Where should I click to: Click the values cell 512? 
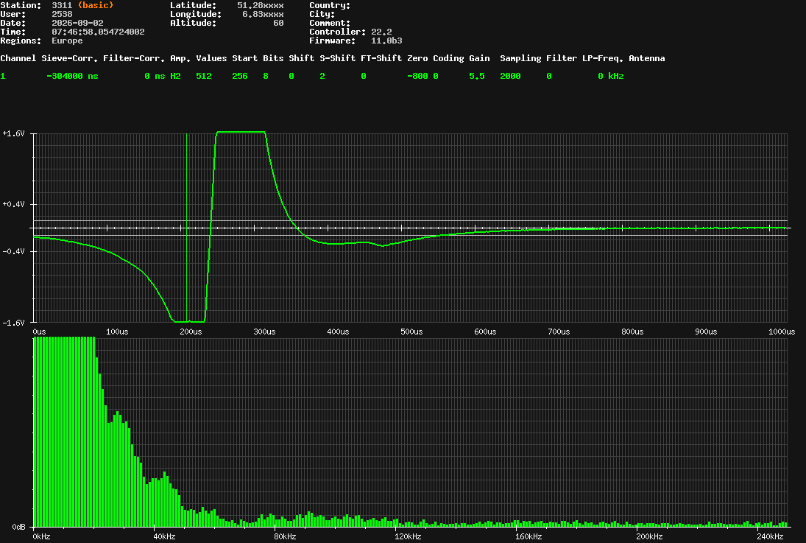[x=204, y=76]
